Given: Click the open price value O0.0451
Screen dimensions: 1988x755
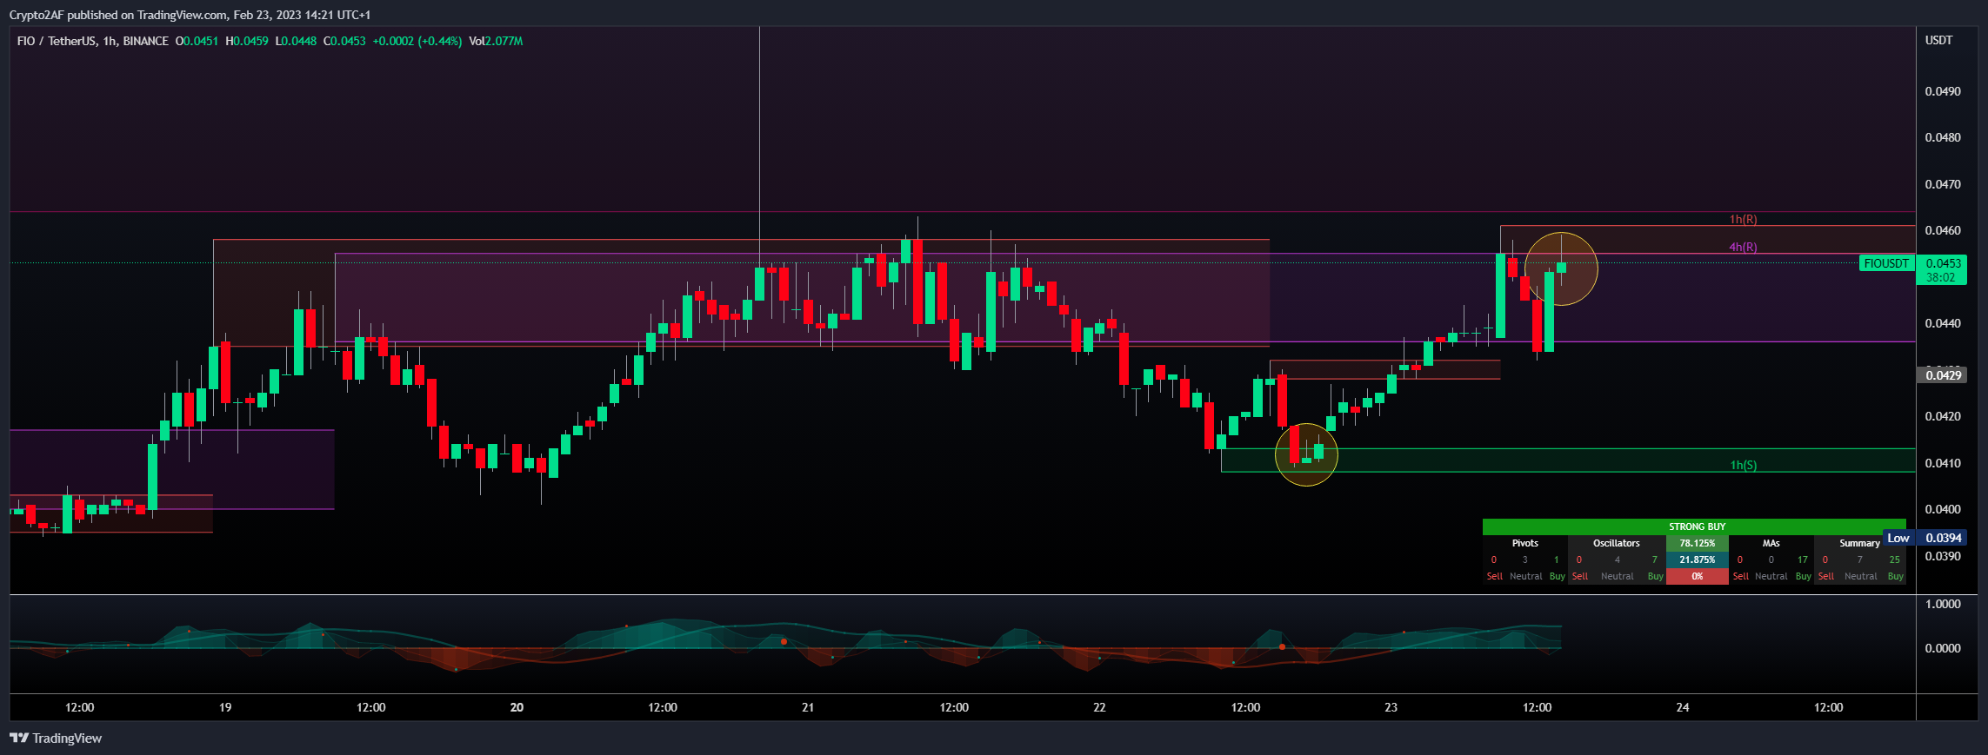Looking at the screenshot, I should point(197,41).
